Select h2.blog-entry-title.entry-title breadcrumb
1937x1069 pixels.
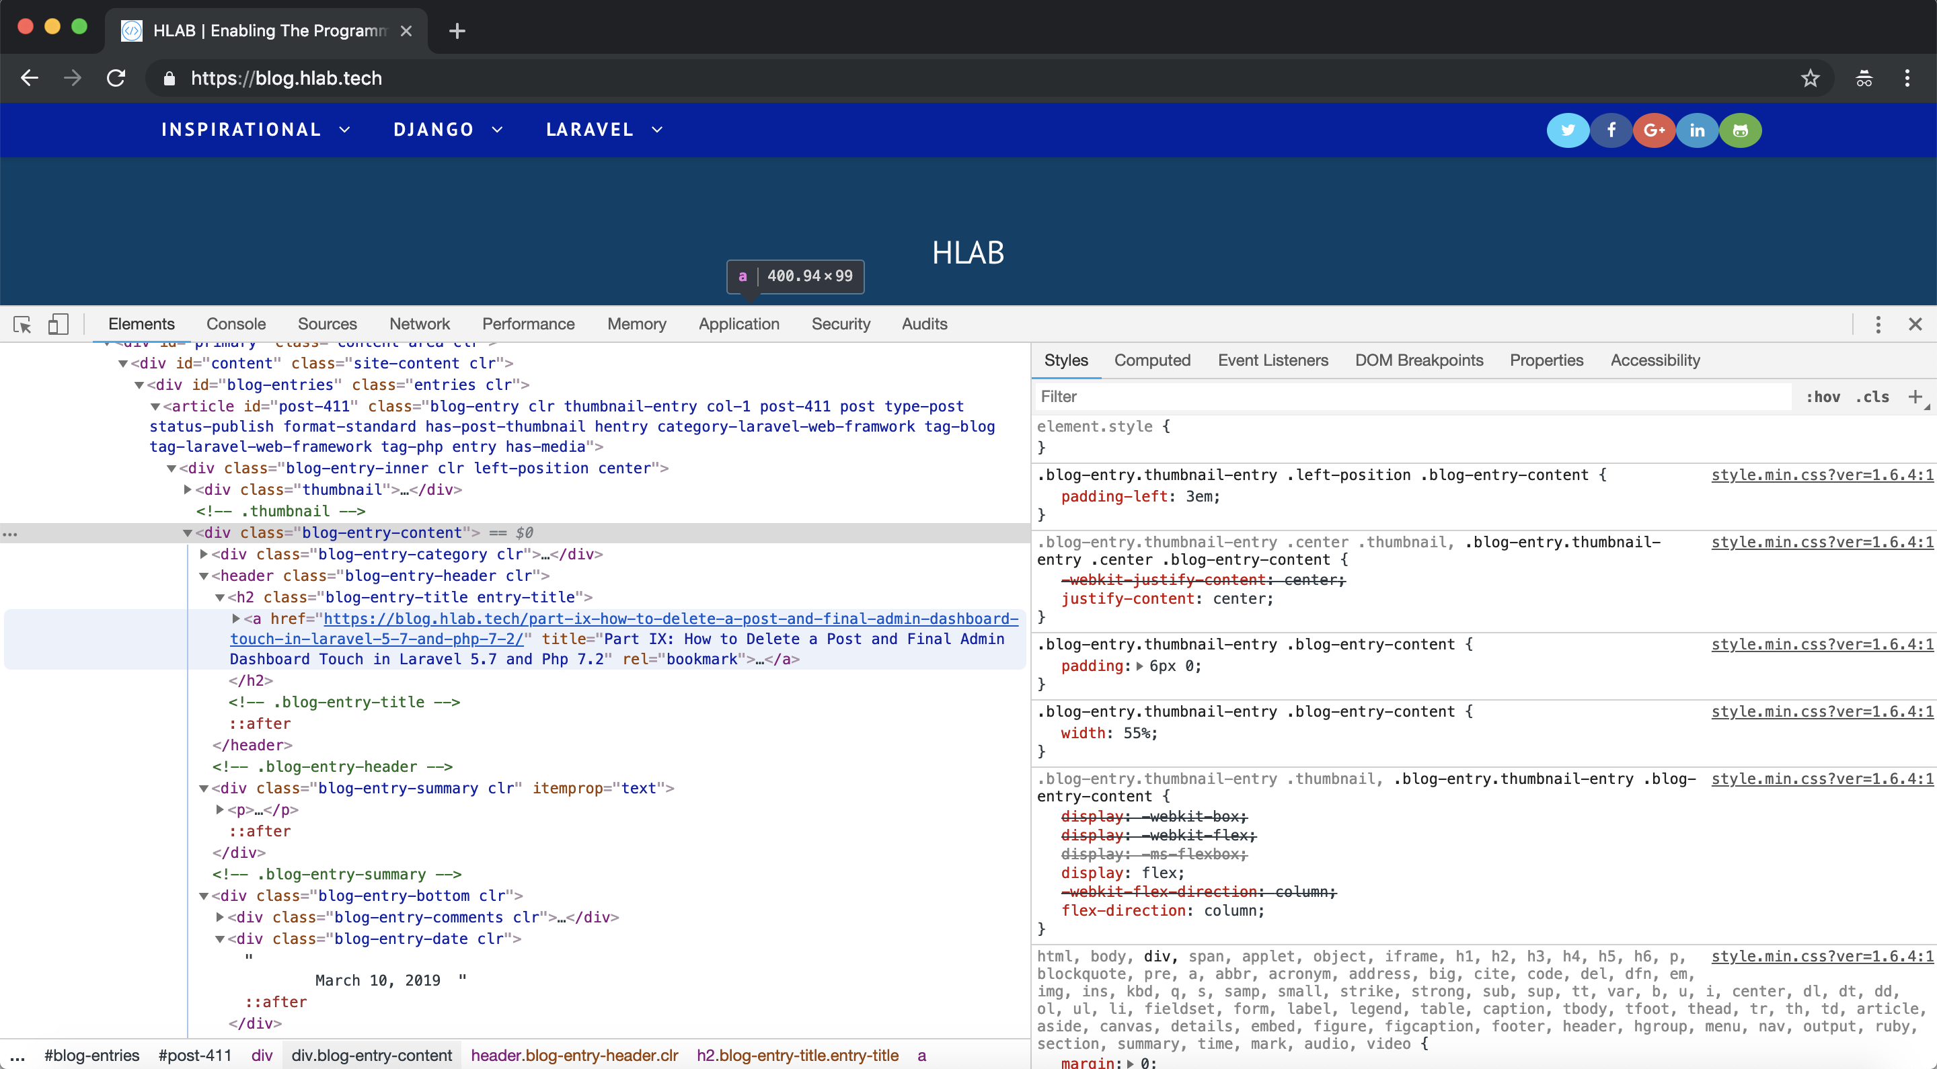click(797, 1056)
